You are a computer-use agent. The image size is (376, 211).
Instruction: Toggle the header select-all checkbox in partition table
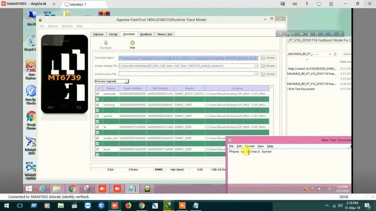[x=99, y=89]
